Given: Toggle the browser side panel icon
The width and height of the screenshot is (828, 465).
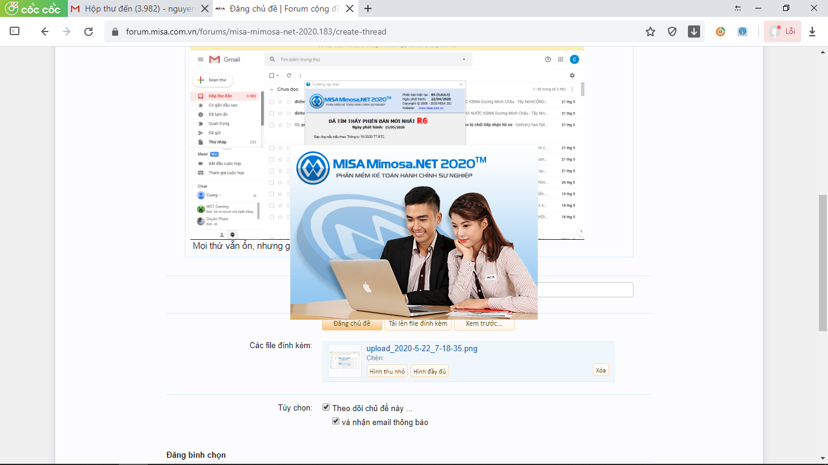Looking at the screenshot, I should [15, 31].
